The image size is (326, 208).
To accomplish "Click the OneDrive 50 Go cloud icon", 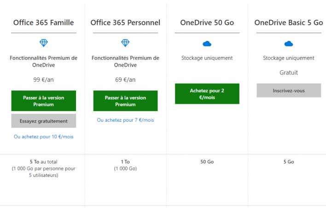I will [x=207, y=44].
